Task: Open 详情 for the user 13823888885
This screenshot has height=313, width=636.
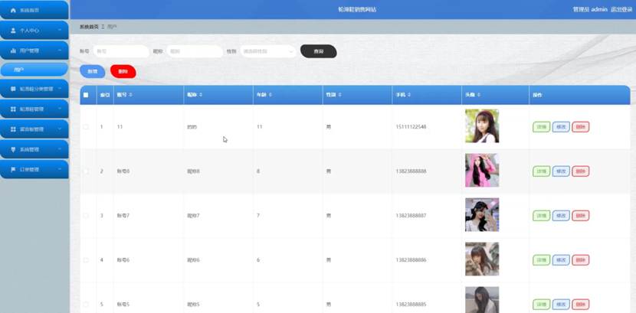Action: [x=541, y=304]
